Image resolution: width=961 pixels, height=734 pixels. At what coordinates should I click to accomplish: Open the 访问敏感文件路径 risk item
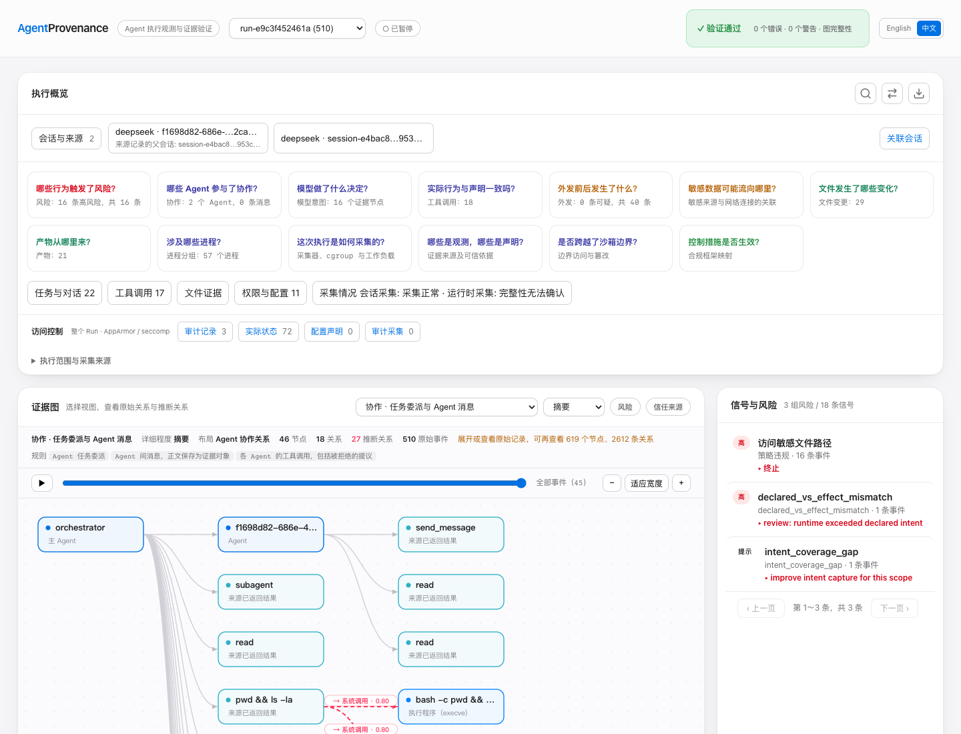830,455
